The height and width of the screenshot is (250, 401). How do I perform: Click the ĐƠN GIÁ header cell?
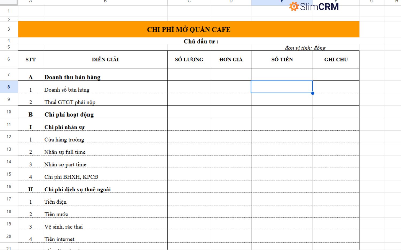[231, 60]
